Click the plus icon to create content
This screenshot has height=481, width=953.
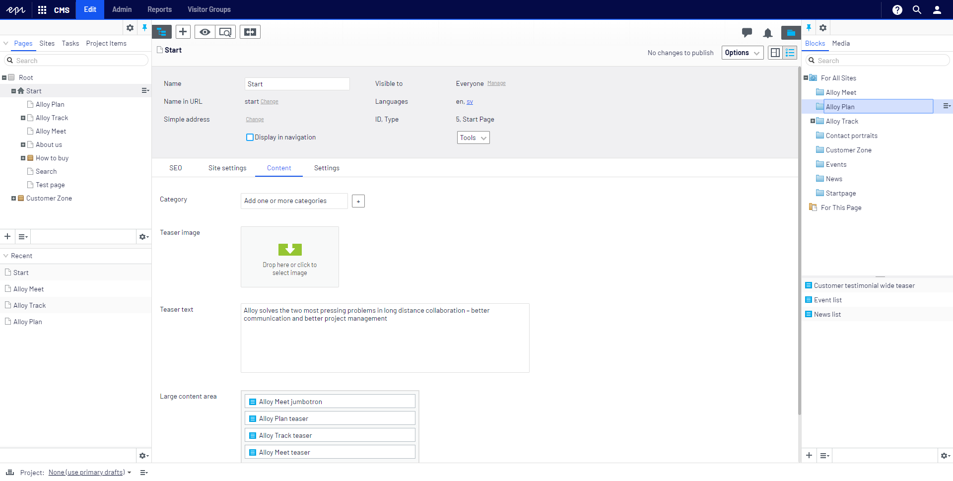183,32
